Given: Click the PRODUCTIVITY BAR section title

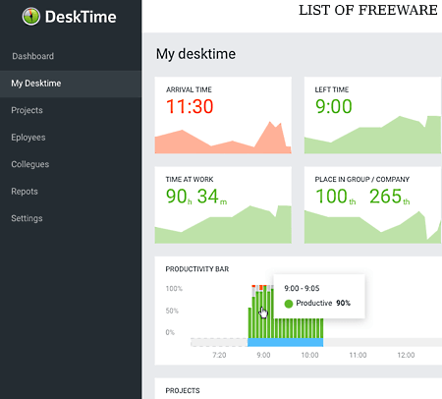Looking at the screenshot, I should coord(197,269).
